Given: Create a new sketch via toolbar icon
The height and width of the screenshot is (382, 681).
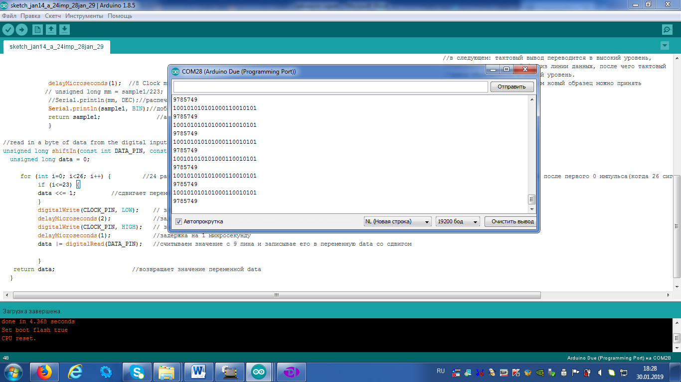Looking at the screenshot, I should pyautogui.click(x=37, y=30).
